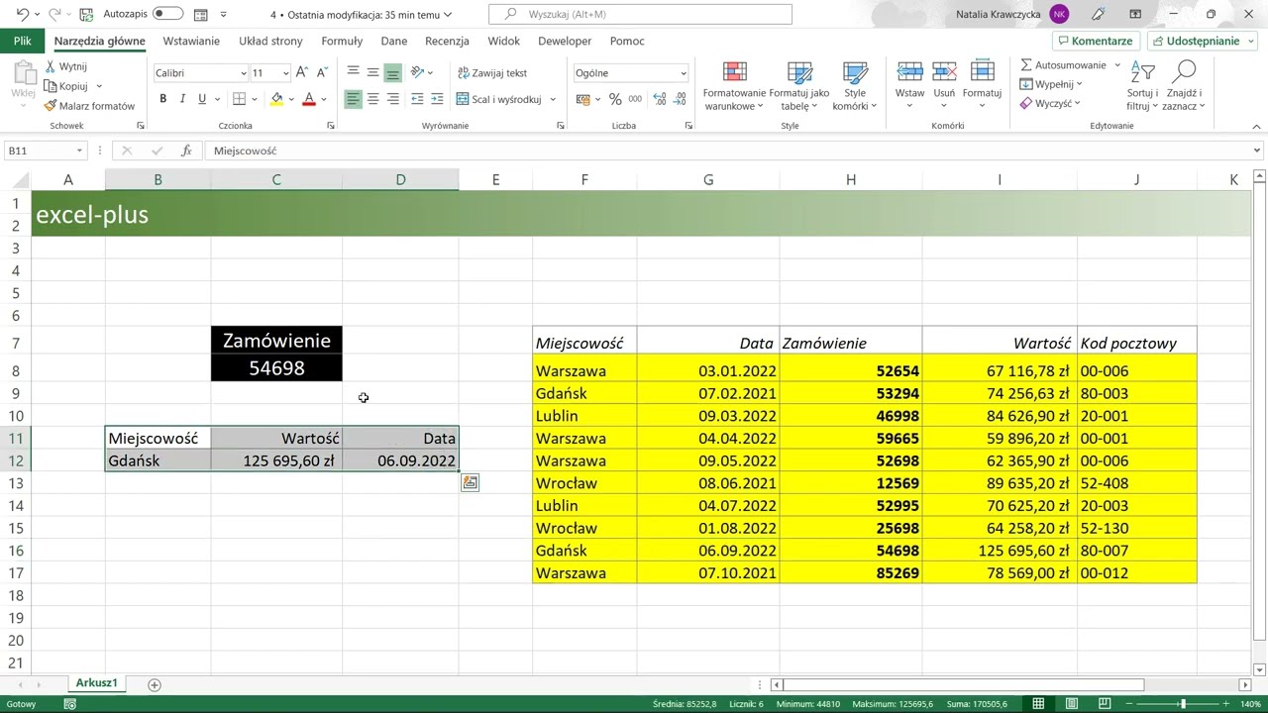Toggle bold formatting button
This screenshot has height=713, width=1268.
click(x=162, y=99)
